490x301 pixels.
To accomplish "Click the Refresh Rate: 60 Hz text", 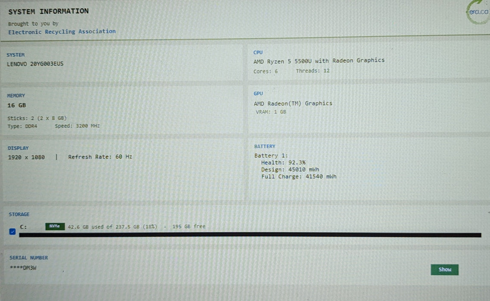I will click(100, 157).
